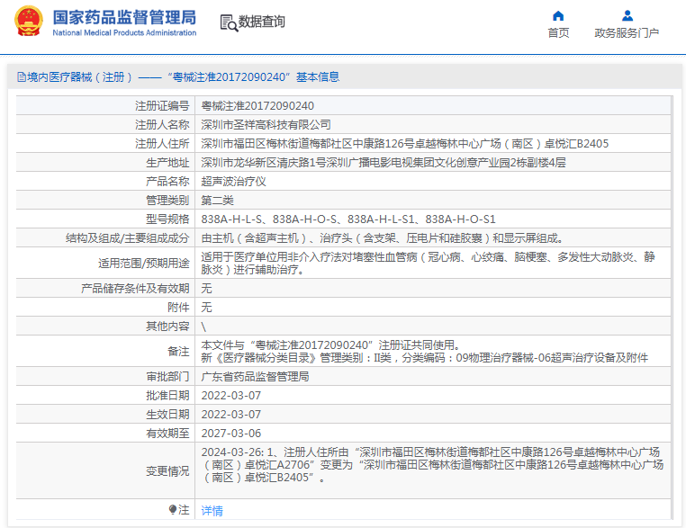Click the 型号规格 label
686x528 pixels.
(x=167, y=219)
